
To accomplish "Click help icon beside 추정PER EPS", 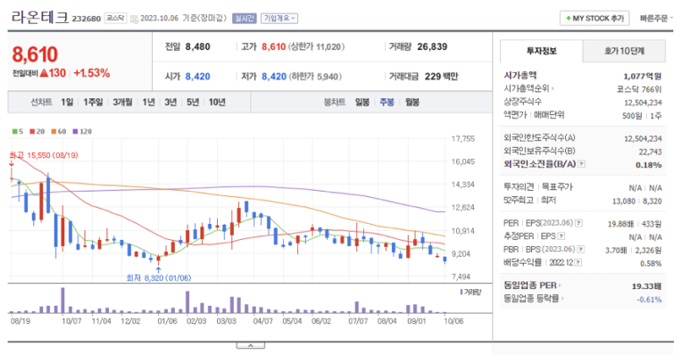I will pos(561,236).
